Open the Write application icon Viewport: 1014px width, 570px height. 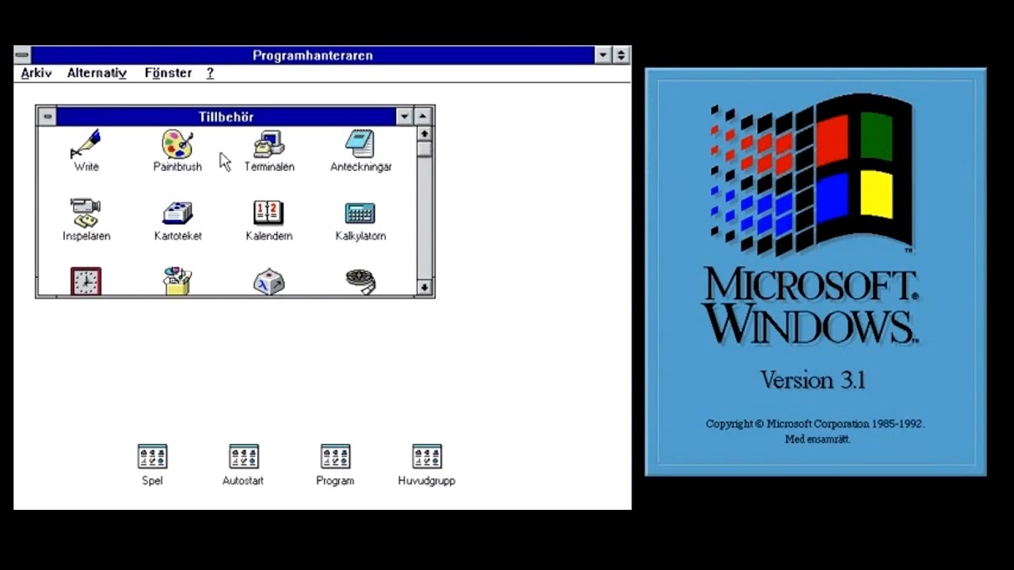pyautogui.click(x=86, y=145)
